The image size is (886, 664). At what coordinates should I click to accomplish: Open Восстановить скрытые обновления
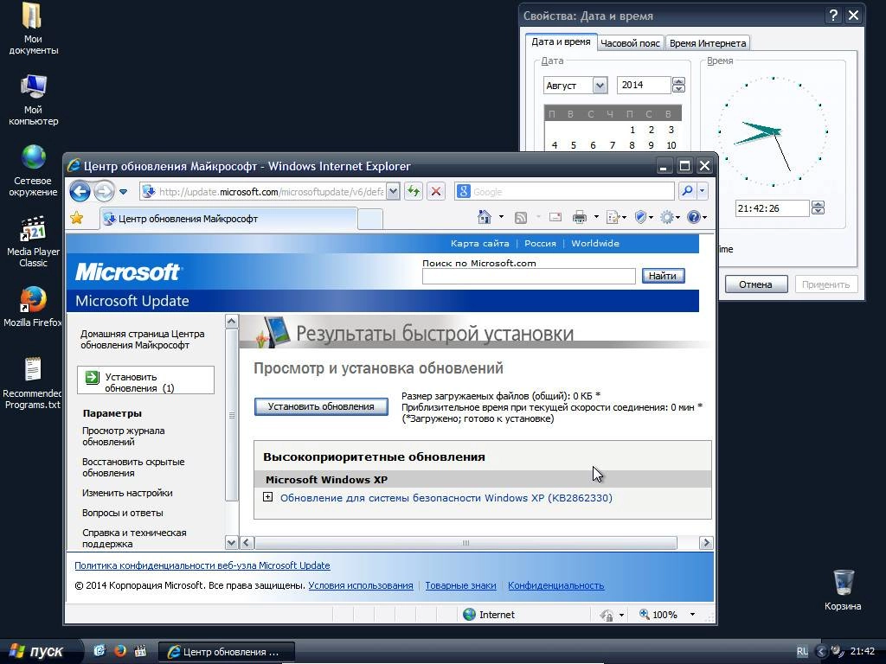133,467
